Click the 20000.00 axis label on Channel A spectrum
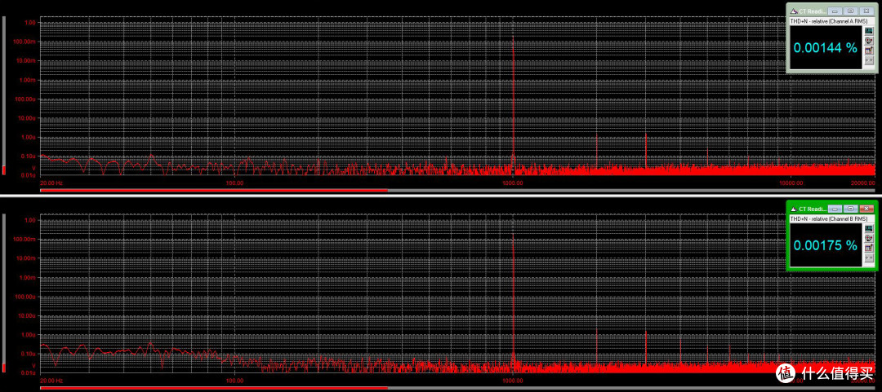 click(x=862, y=183)
